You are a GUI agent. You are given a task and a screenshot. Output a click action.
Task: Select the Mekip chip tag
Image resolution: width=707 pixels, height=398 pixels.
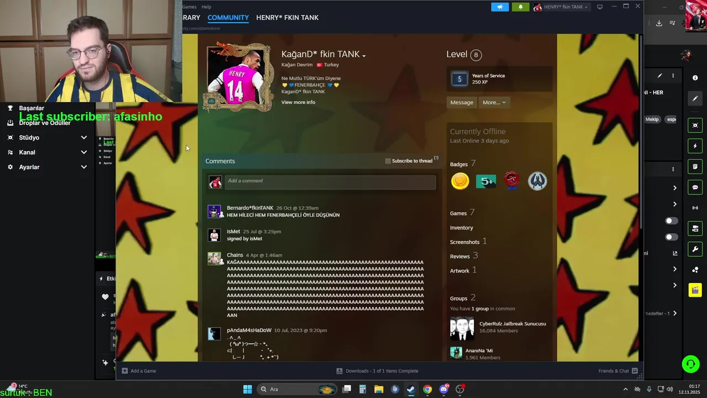652,119
